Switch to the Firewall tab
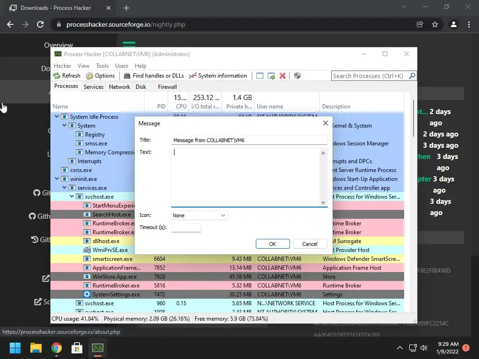The image size is (479, 359). coord(167,86)
